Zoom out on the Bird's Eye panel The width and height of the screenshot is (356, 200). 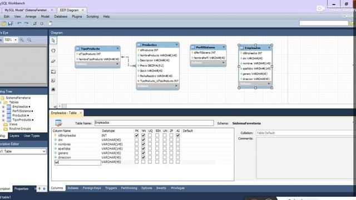(29, 39)
